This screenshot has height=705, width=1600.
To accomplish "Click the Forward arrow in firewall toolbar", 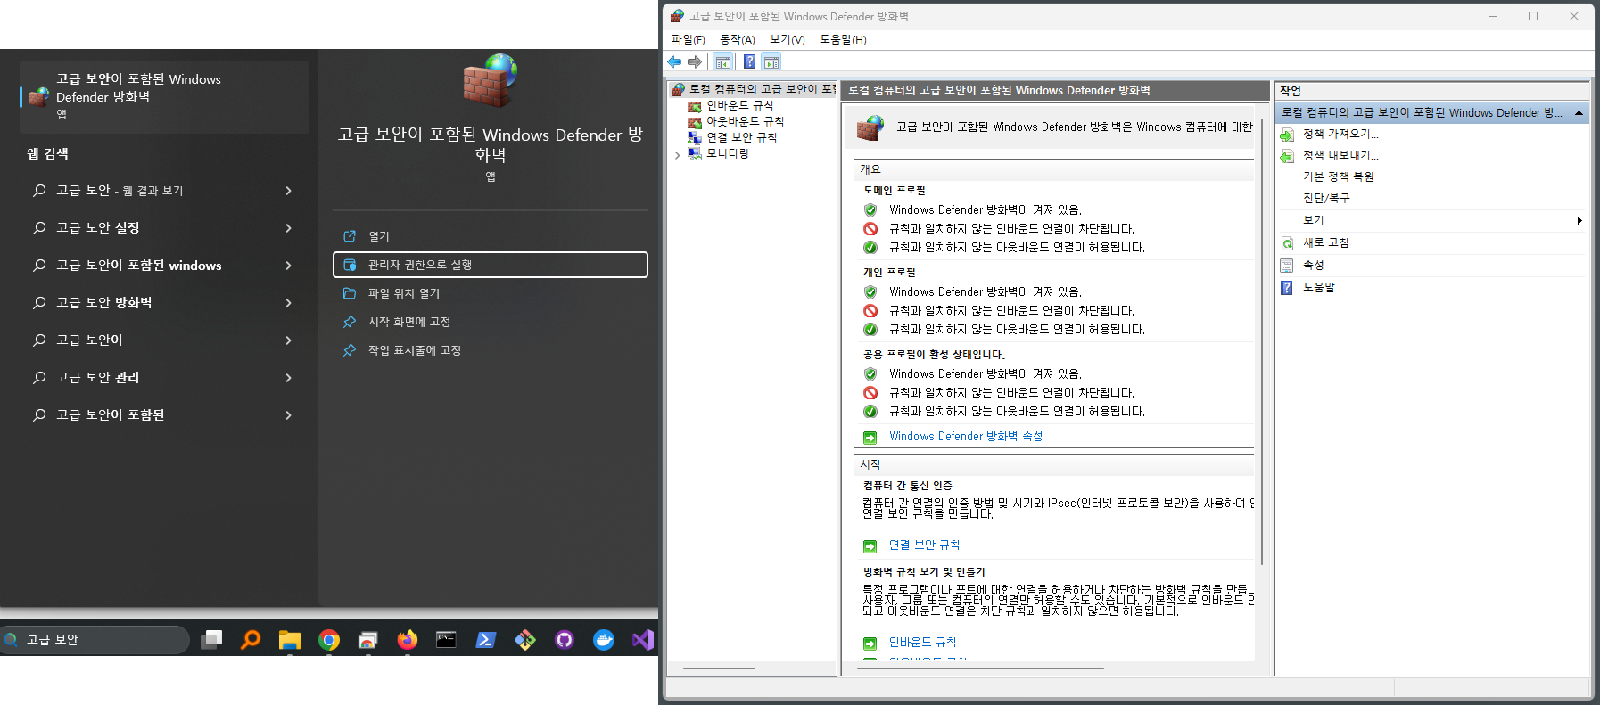I will (695, 61).
